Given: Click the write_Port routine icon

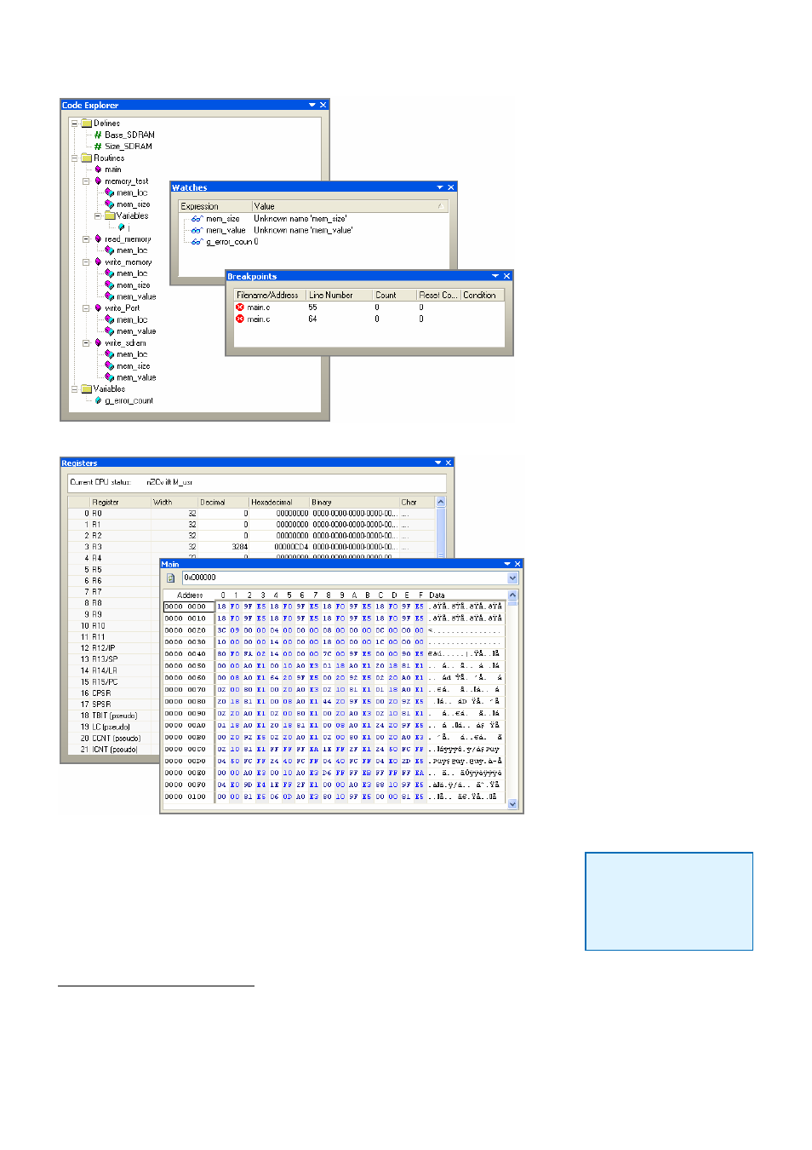Looking at the screenshot, I should click(98, 308).
